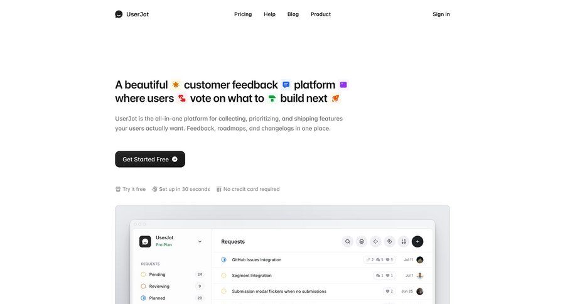Click the tag icon in Requests toolbar

click(x=389, y=241)
